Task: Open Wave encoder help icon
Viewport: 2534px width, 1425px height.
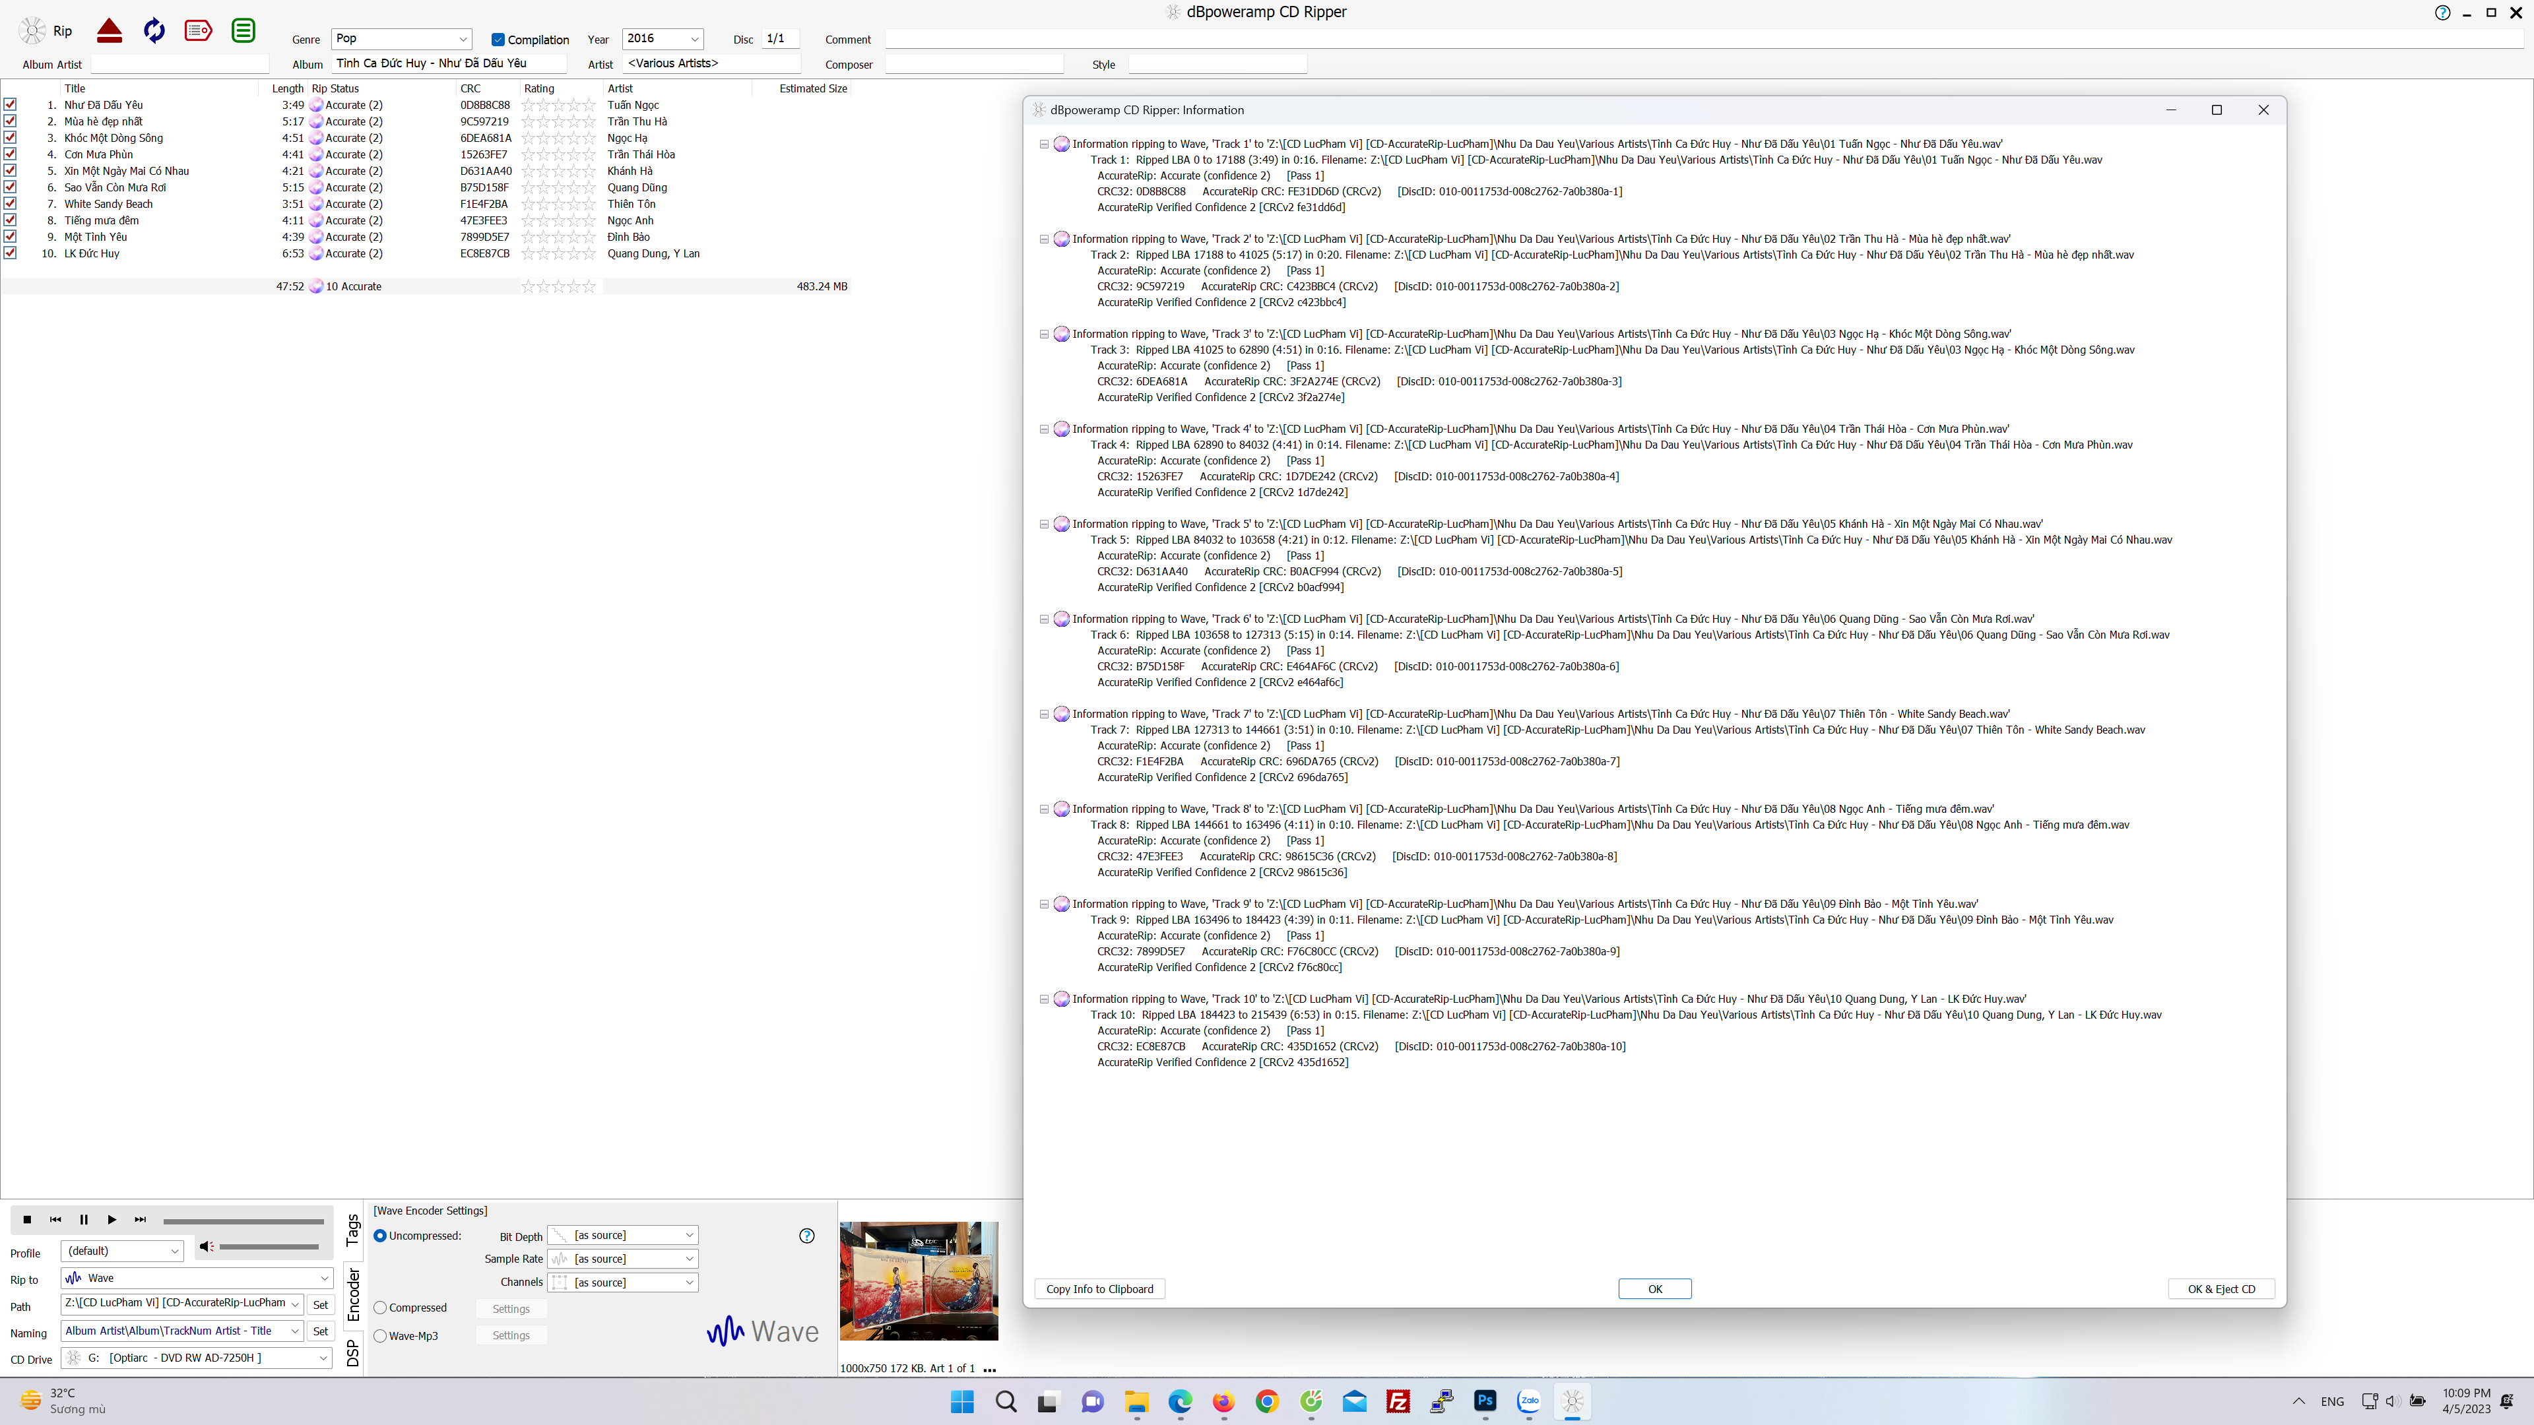Action: point(806,1236)
